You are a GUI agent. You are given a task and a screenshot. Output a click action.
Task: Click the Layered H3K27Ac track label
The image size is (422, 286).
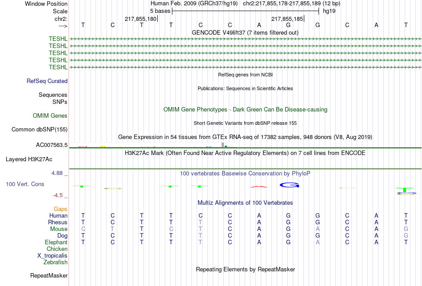coord(29,159)
